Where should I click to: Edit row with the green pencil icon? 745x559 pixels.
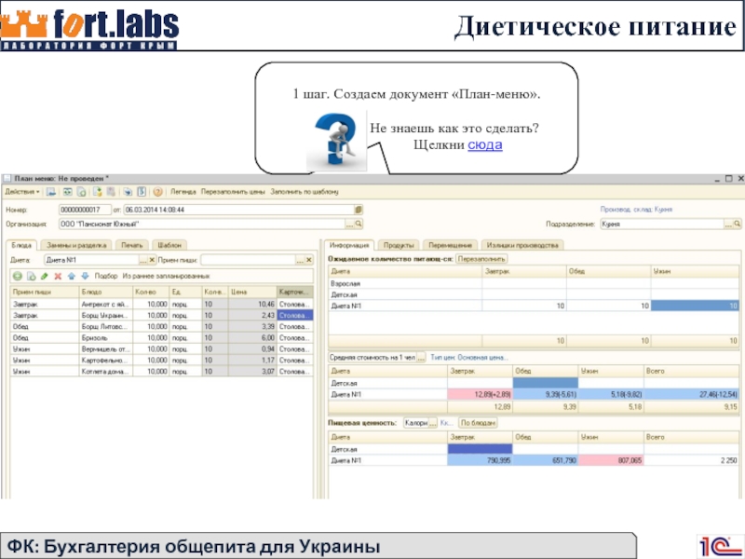pos(45,276)
